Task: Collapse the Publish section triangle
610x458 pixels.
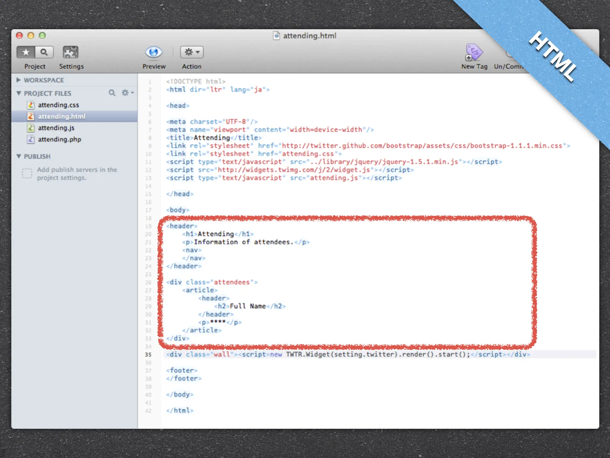Action: click(19, 156)
